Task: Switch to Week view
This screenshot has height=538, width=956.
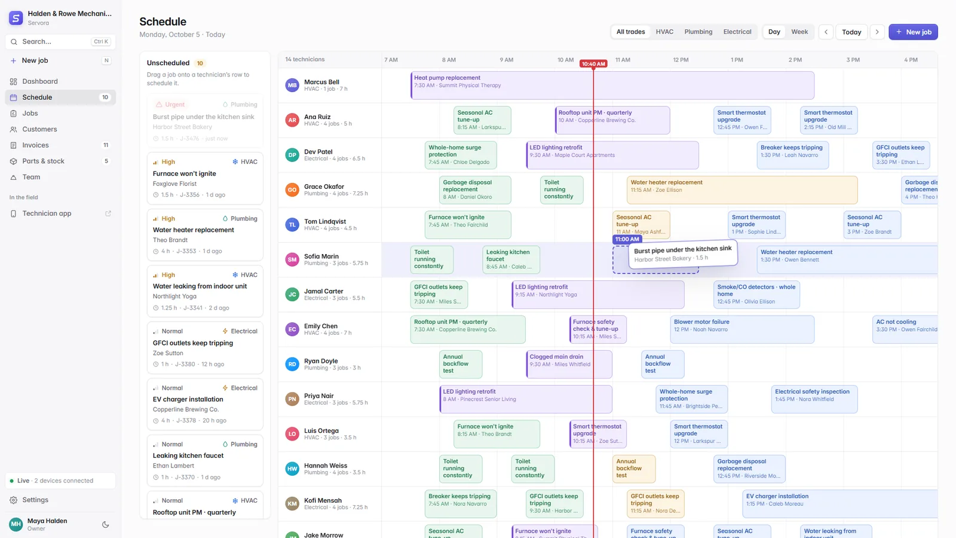Action: click(x=799, y=32)
